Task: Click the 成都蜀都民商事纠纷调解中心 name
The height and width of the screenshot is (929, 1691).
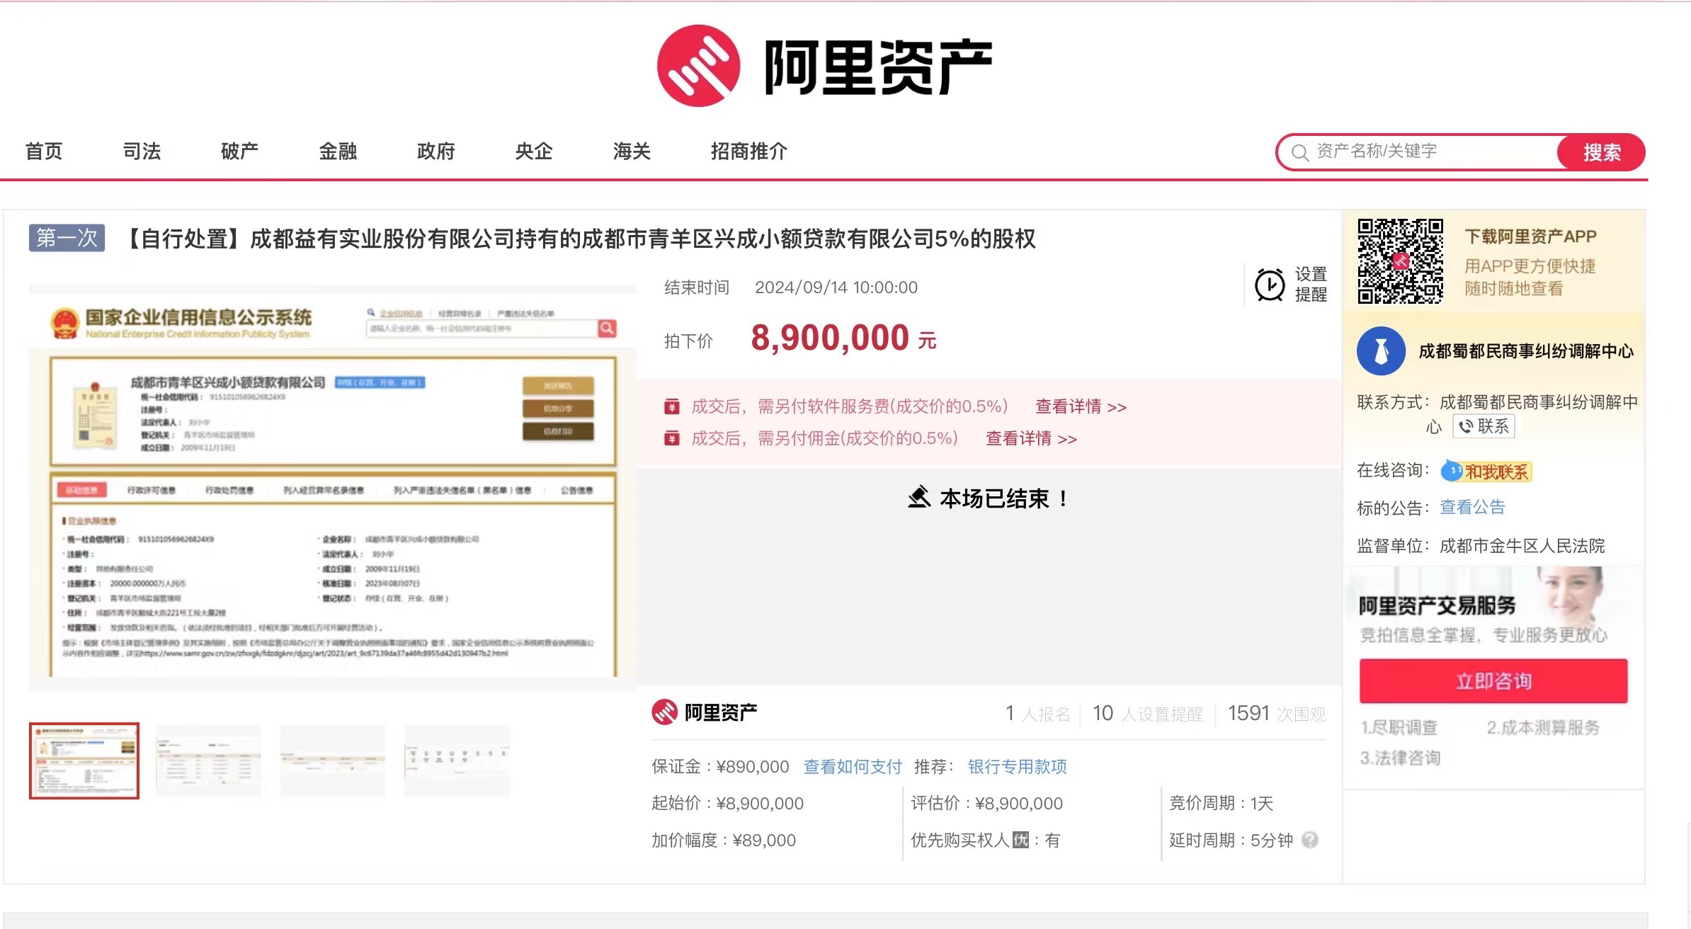Action: tap(1526, 350)
